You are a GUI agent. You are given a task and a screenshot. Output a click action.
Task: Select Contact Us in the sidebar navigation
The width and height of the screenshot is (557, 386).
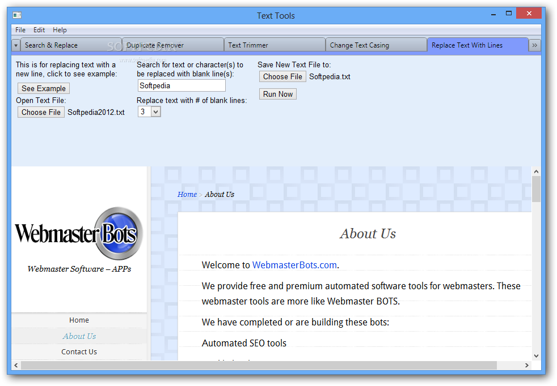pyautogui.click(x=79, y=351)
